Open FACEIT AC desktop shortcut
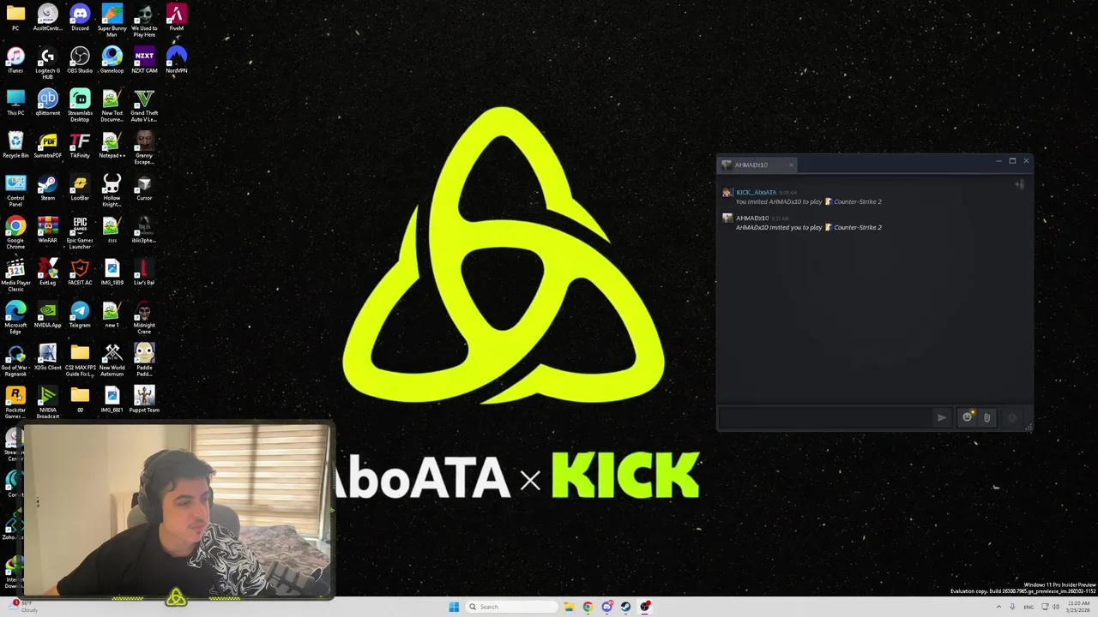Viewport: 1098px width, 617px height. pos(80,273)
